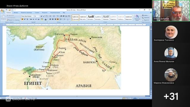Sort the selected text
The width and height of the screenshot is (190, 107).
(66, 16)
